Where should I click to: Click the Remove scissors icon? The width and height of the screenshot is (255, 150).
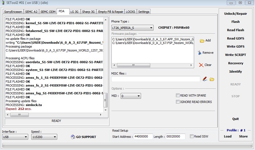[199, 53]
